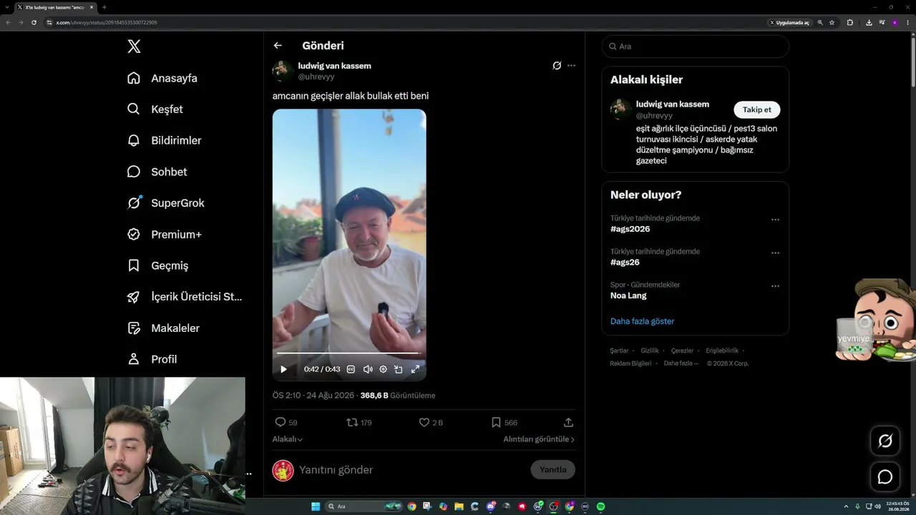The width and height of the screenshot is (916, 515).
Task: Click the Windows taskbar search box
Action: (x=364, y=506)
